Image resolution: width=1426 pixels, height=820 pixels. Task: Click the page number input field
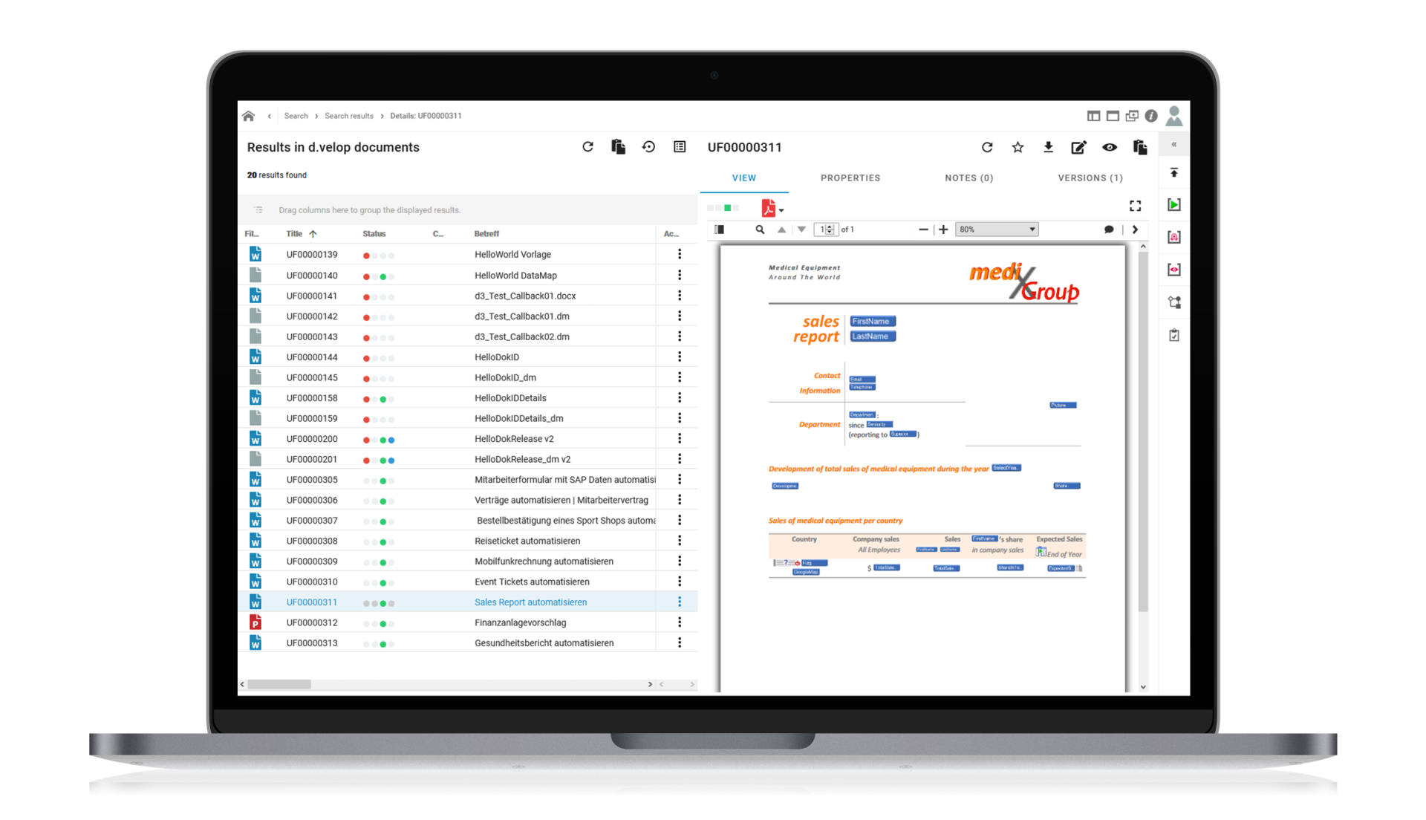[821, 230]
